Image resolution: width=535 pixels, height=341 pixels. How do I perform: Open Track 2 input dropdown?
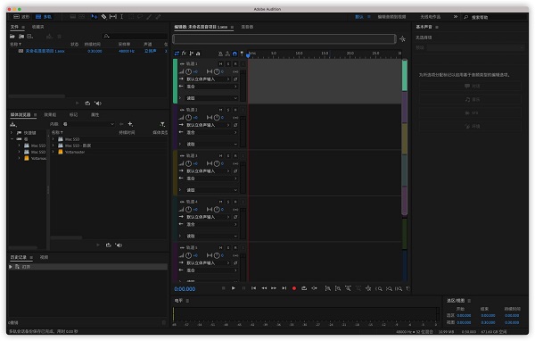tap(208, 125)
